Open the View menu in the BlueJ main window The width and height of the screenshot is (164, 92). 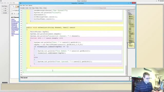pyautogui.click(x=11, y=3)
